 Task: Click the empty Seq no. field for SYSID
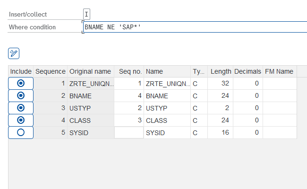(x=128, y=133)
